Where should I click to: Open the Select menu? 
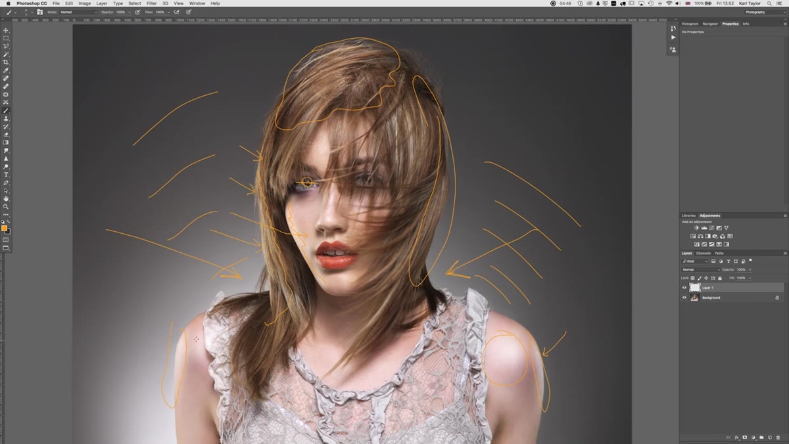134,3
